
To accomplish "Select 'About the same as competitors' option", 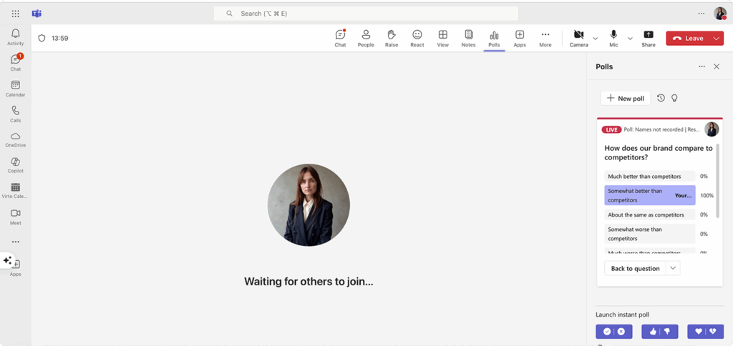I will 650,214.
